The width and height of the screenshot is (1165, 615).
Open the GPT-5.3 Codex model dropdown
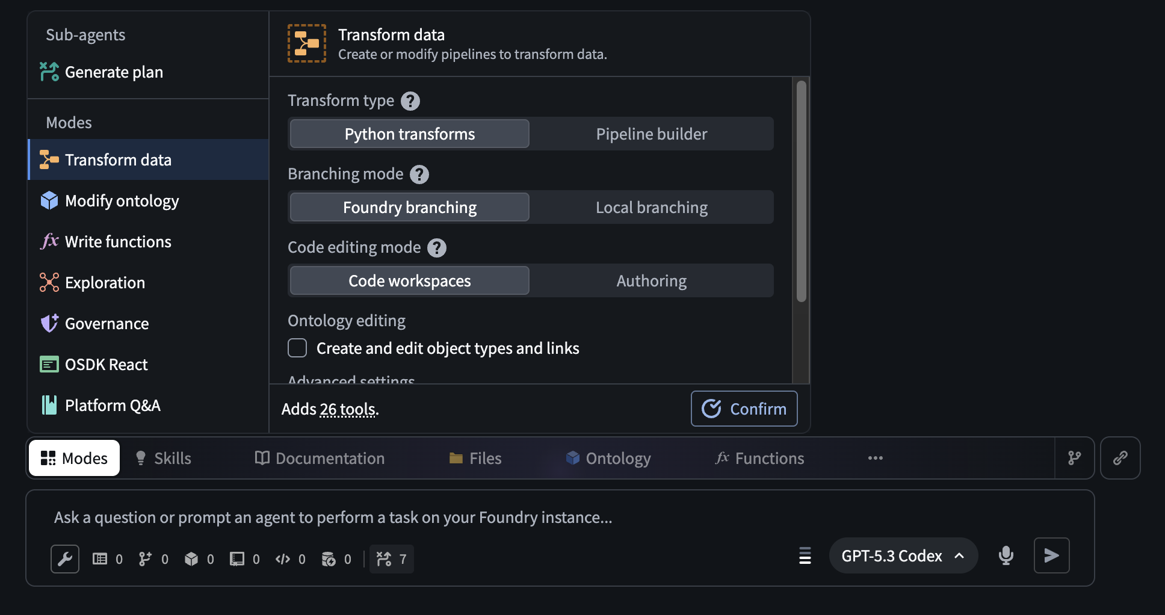coord(903,555)
